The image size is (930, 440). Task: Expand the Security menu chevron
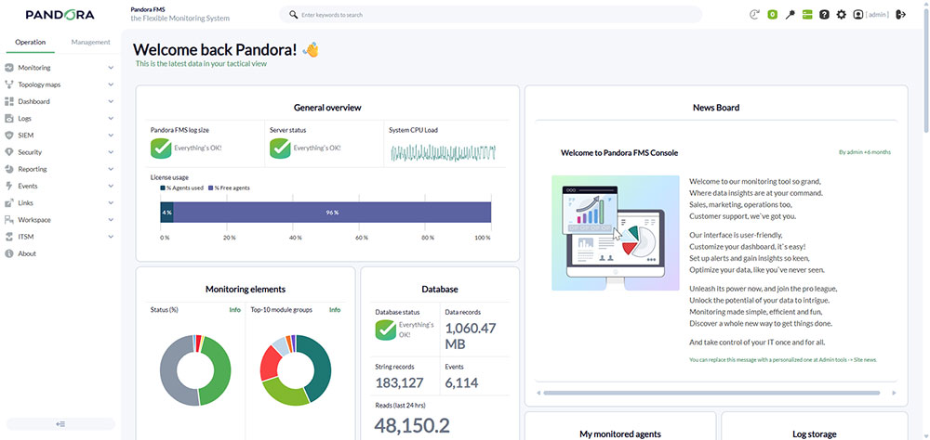pyautogui.click(x=111, y=152)
